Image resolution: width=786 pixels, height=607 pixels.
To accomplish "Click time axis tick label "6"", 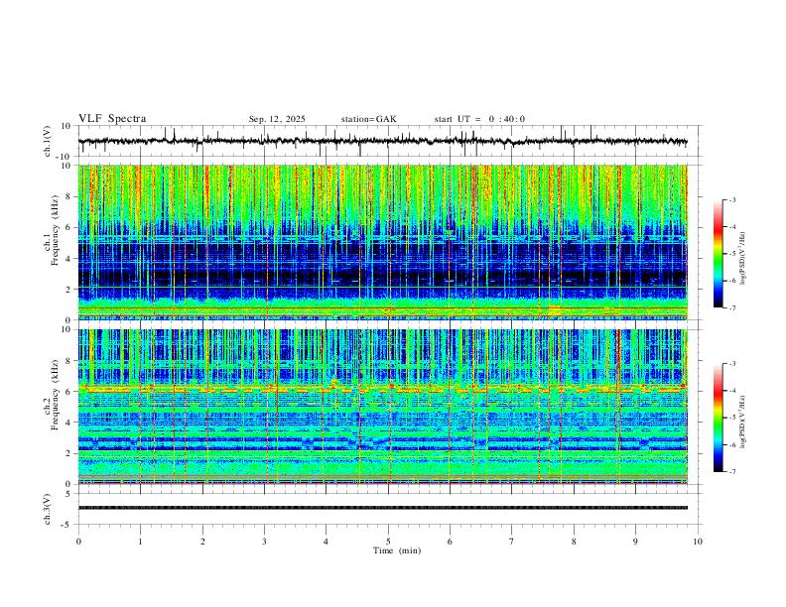I will coord(450,542).
